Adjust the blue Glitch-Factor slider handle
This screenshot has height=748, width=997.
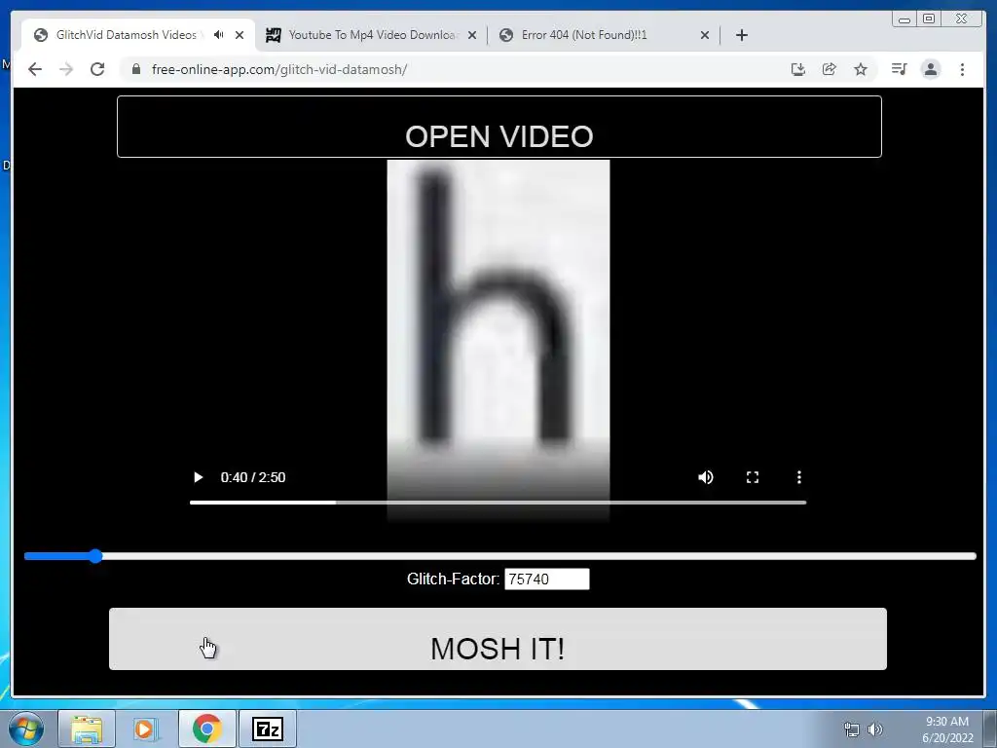point(95,556)
